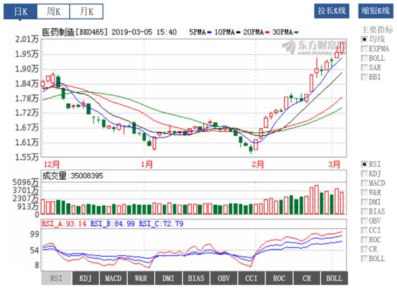
Task: Open the BIAS tab in bottom bar
Action: pyautogui.click(x=195, y=278)
